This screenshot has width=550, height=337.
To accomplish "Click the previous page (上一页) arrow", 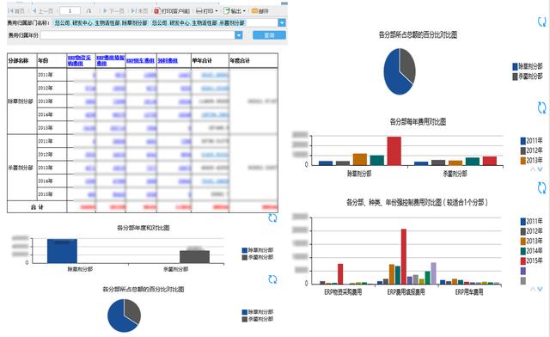I will coord(34,11).
